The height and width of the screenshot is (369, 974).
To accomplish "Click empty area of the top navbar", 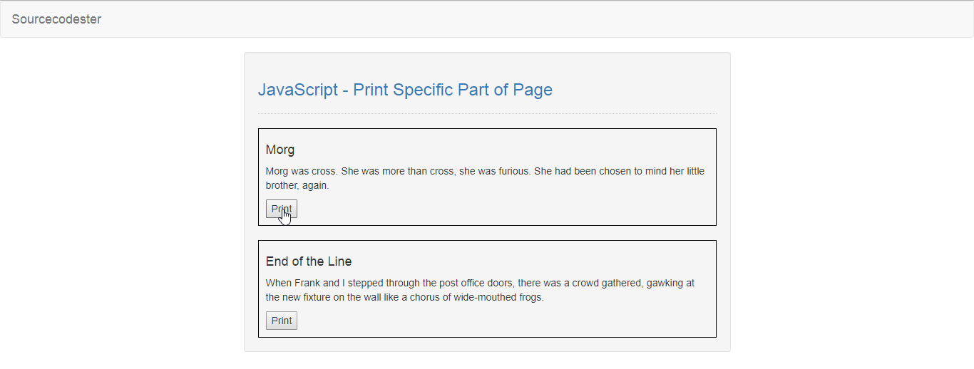I will tap(535, 19).
